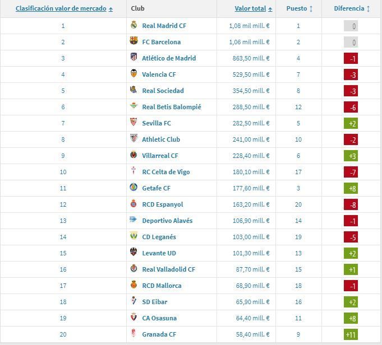
Task: Click the Valencia CF crest icon
Action: pos(134,74)
